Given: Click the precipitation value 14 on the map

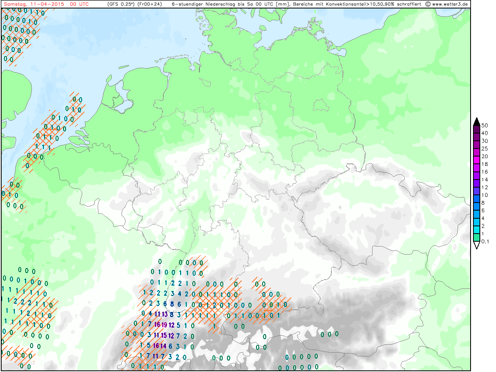Looking at the screenshot, I should tap(163, 345).
